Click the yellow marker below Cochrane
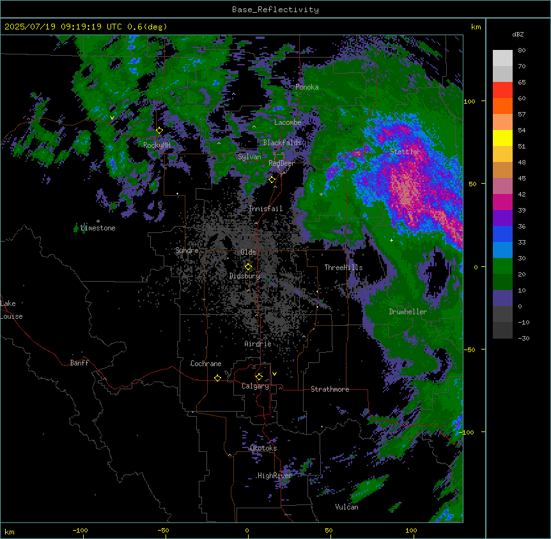551x539 pixels. [x=217, y=378]
